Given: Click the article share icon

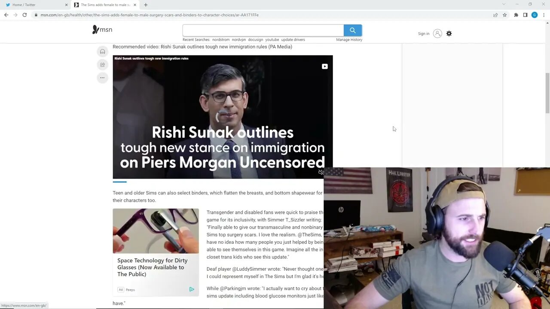Looking at the screenshot, I should coord(102,65).
